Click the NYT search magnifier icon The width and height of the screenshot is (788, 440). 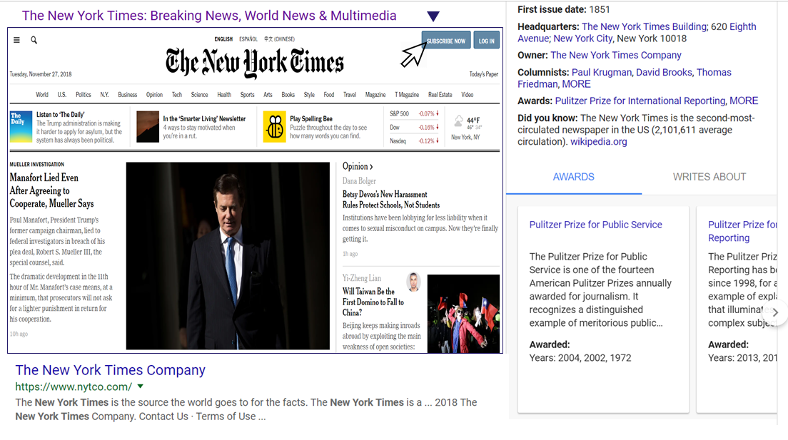tap(34, 40)
